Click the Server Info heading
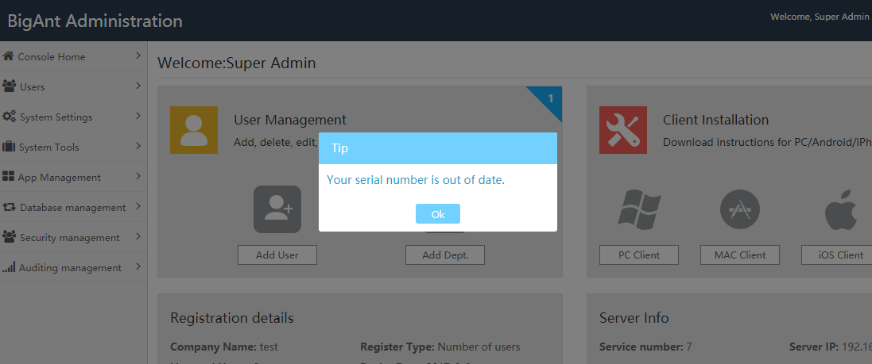872x364 pixels. coord(634,318)
